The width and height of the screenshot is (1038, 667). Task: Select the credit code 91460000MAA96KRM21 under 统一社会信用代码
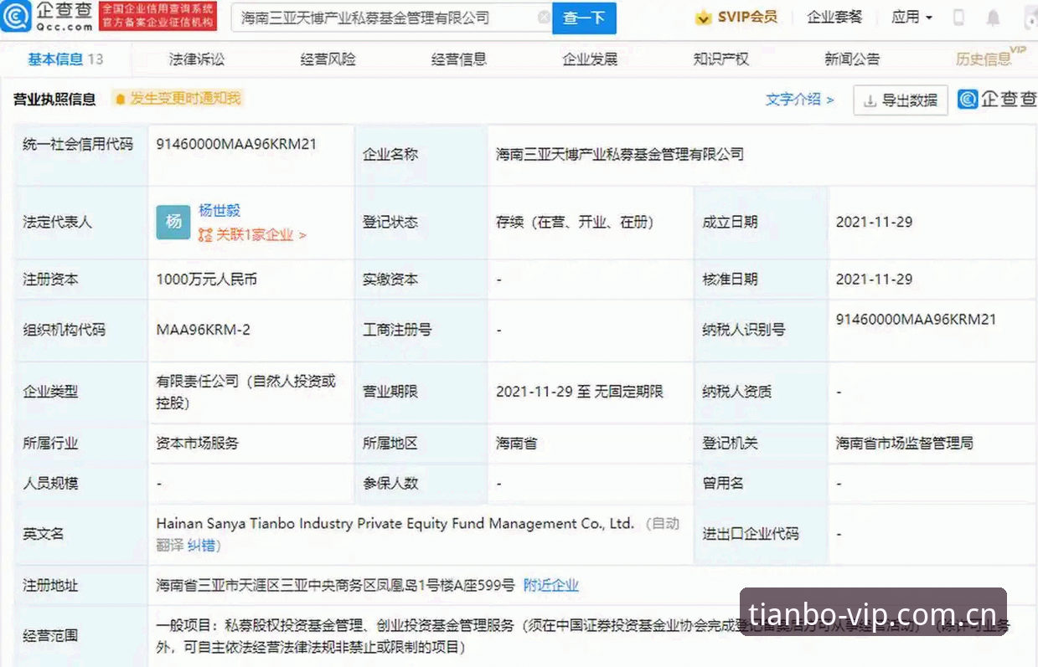click(236, 144)
